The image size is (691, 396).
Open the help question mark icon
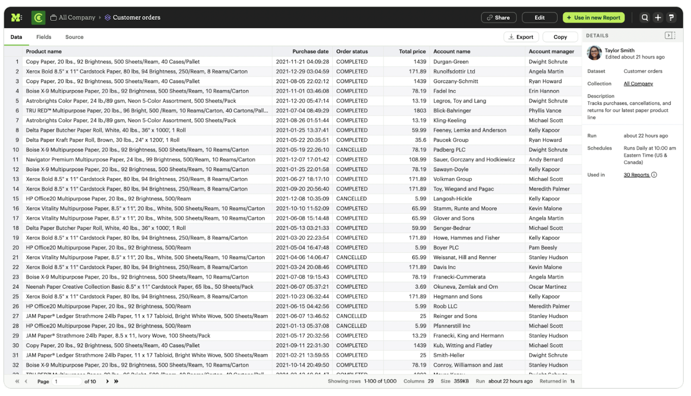pyautogui.click(x=671, y=18)
